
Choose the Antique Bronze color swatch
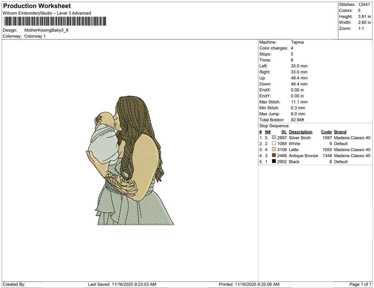tap(274, 156)
